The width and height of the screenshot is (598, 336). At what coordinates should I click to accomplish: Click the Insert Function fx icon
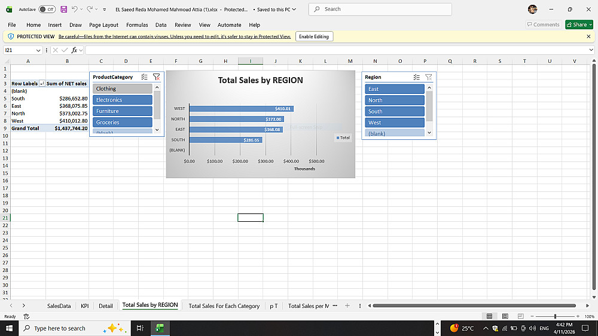74,50
